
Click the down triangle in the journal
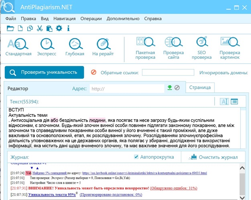tap(32, 168)
